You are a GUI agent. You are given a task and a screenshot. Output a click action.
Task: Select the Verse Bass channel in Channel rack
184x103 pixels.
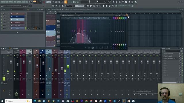coord(17,25)
